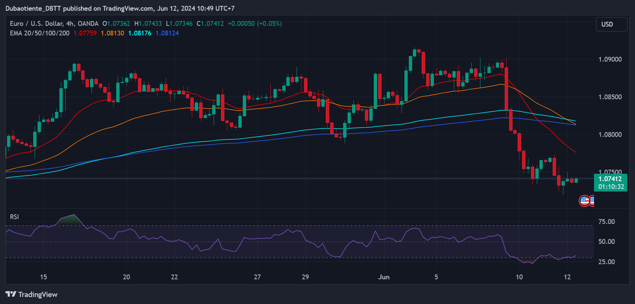This screenshot has height=304, width=635.
Task: Click the TradingView logo
Action: (32, 294)
